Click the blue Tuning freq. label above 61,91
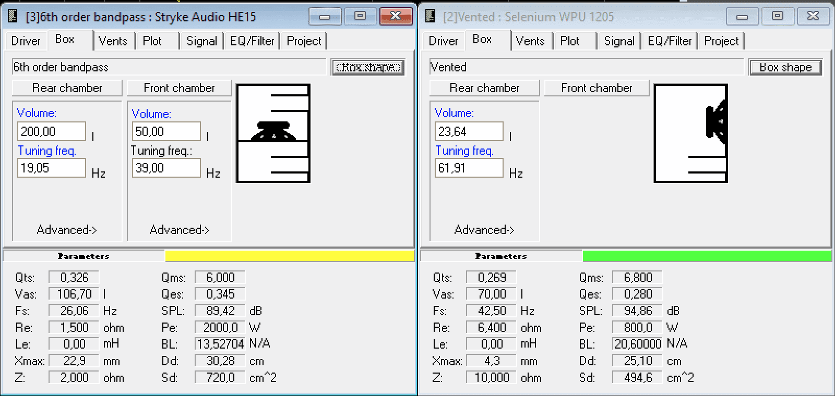The width and height of the screenshot is (835, 396). point(464,151)
